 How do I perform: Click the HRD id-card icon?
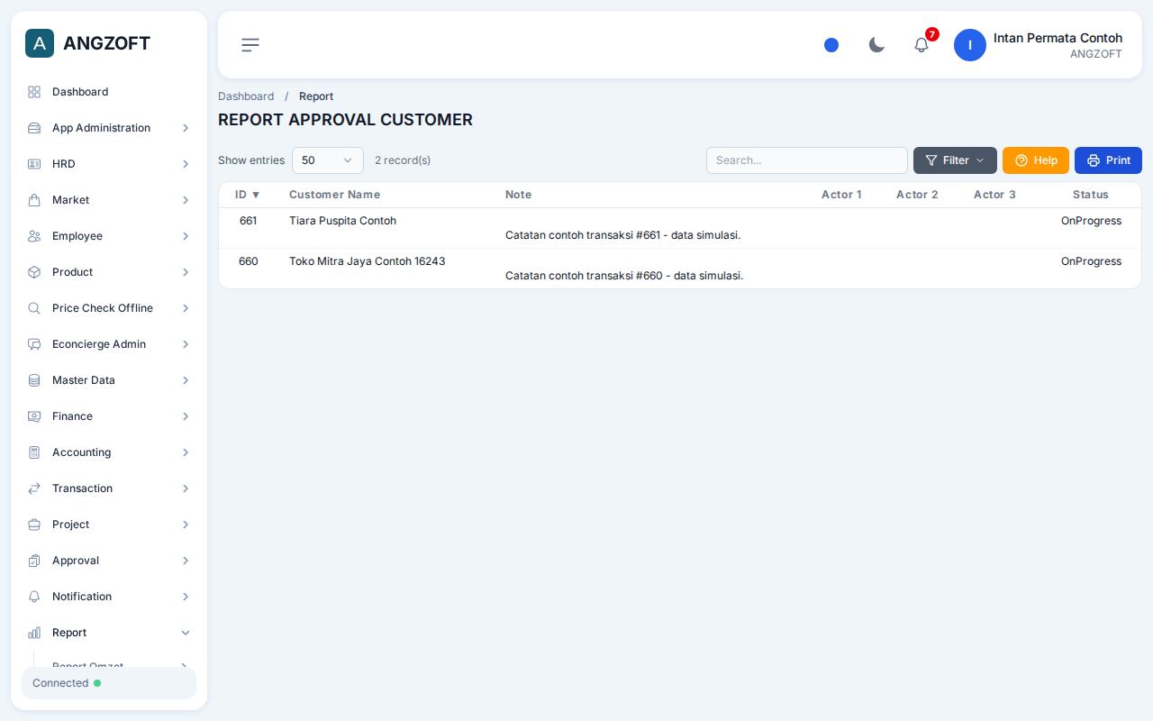34,164
